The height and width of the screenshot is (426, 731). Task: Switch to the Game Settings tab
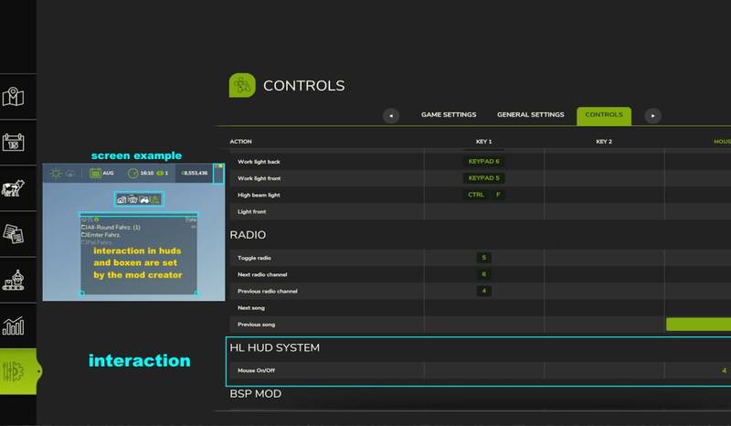[448, 115]
